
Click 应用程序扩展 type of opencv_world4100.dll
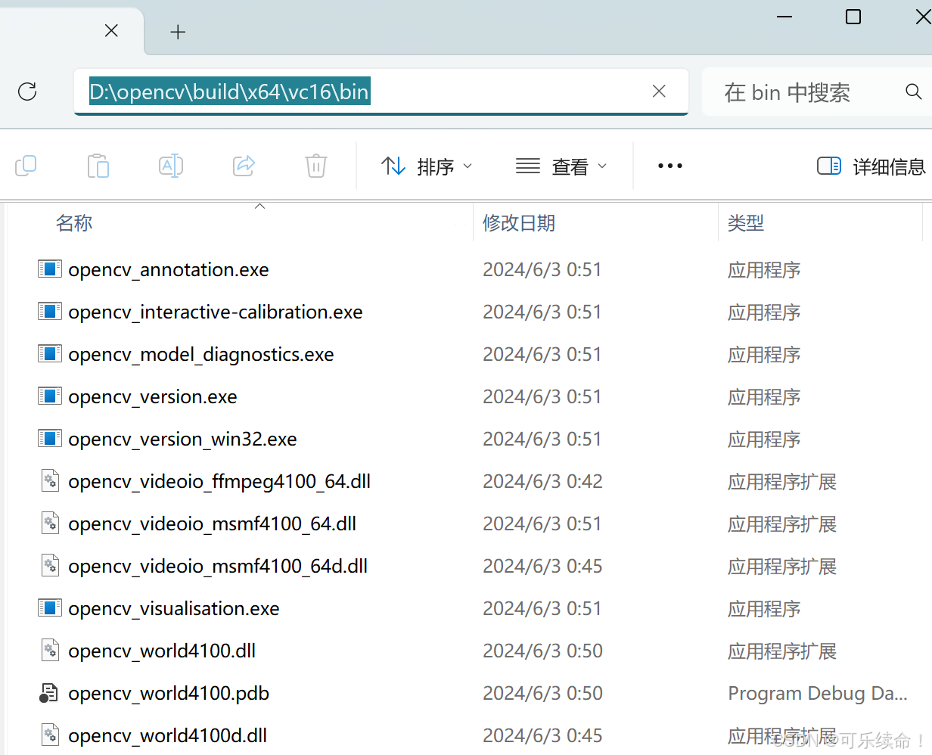click(x=782, y=651)
